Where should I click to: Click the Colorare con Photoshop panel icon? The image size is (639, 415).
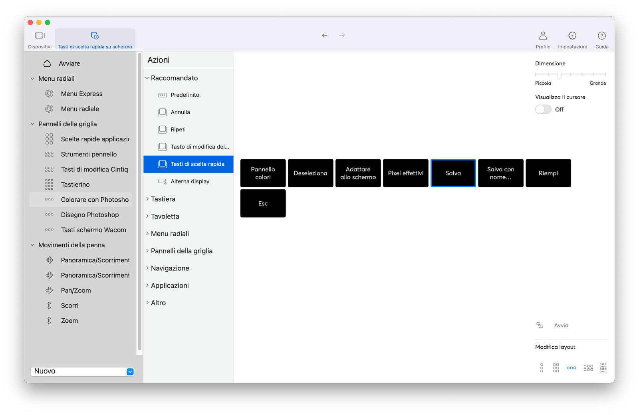click(49, 199)
